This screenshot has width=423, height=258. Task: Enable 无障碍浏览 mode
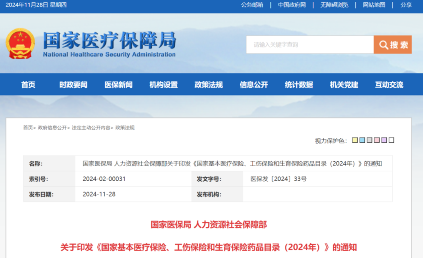334,5
